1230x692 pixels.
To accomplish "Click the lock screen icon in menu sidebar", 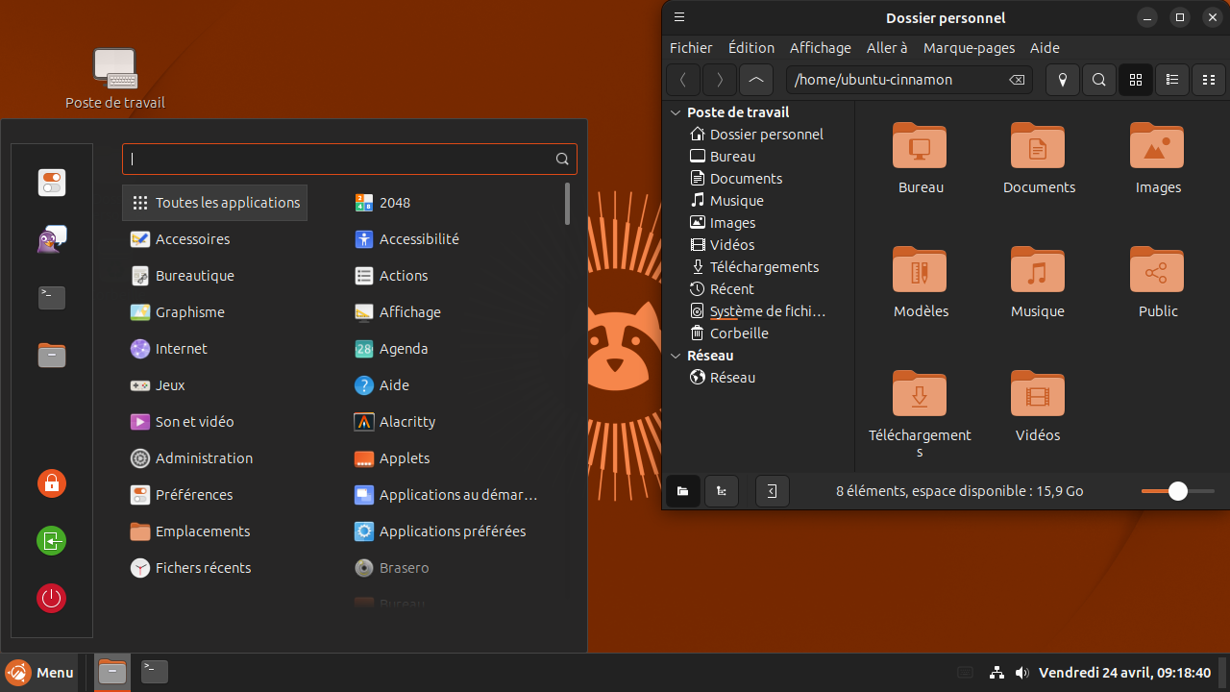I will tap(52, 482).
